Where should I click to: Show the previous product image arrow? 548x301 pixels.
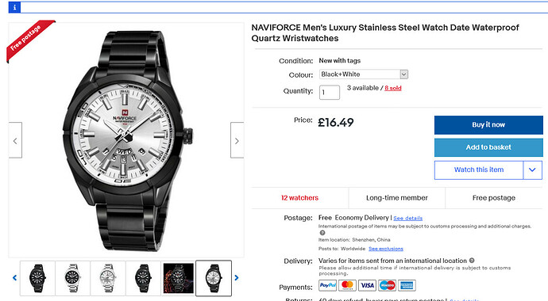[15, 140]
